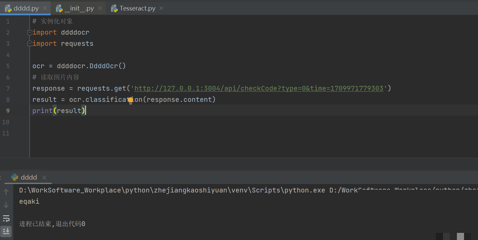Open the Tesseract.py editor tab
The width and height of the screenshot is (478, 240).
click(137, 8)
